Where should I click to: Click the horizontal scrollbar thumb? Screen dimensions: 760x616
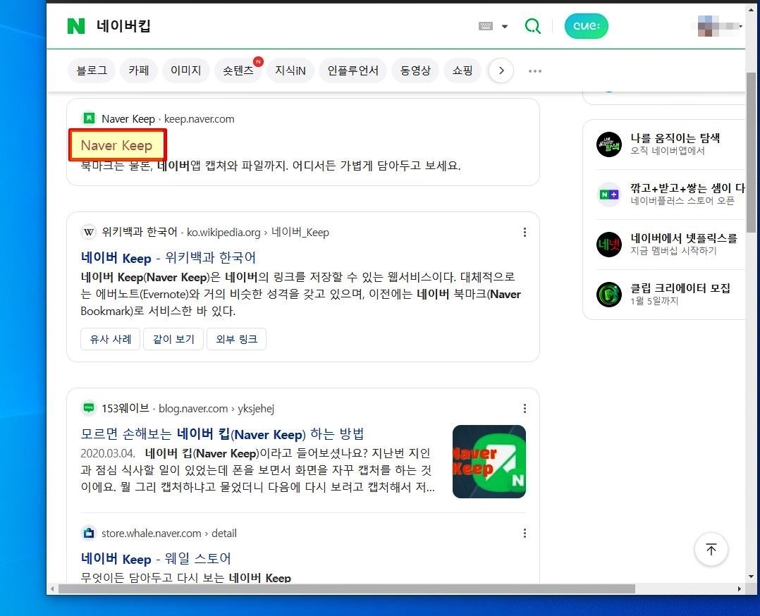pos(347,589)
